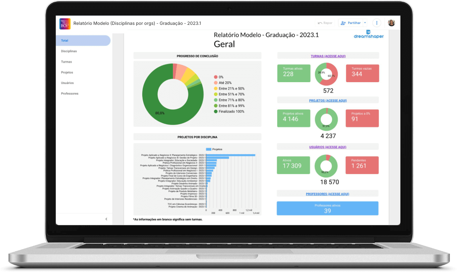Open the Projetos page in sidebar
Viewport: 457px width, 272px height.
click(x=67, y=72)
